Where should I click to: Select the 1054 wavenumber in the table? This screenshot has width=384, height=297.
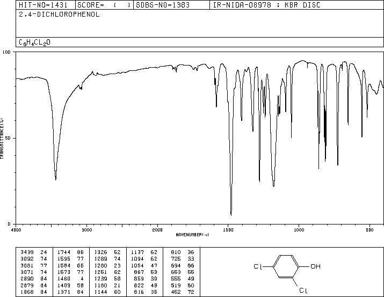[x=137, y=265]
